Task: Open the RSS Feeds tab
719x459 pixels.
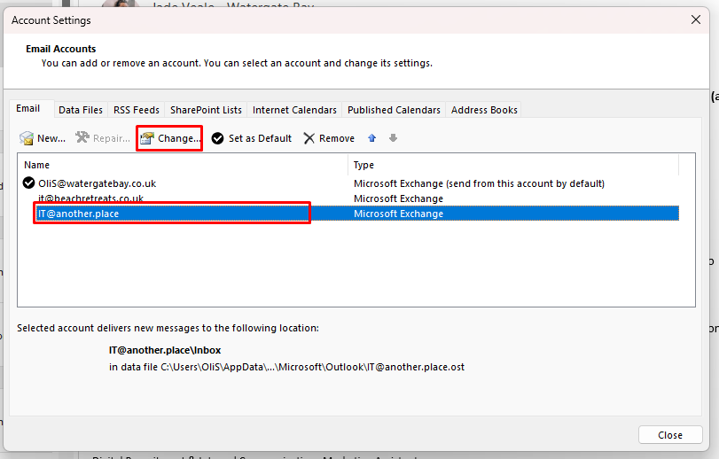Action: coord(137,110)
